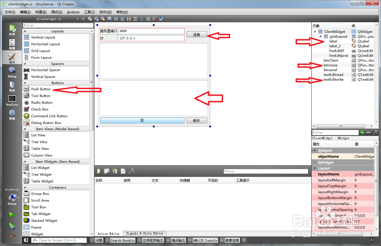Apply Lay Out Horizontally toolbar icon
Screen dimensions: 381x246
pyautogui.click(x=116, y=19)
